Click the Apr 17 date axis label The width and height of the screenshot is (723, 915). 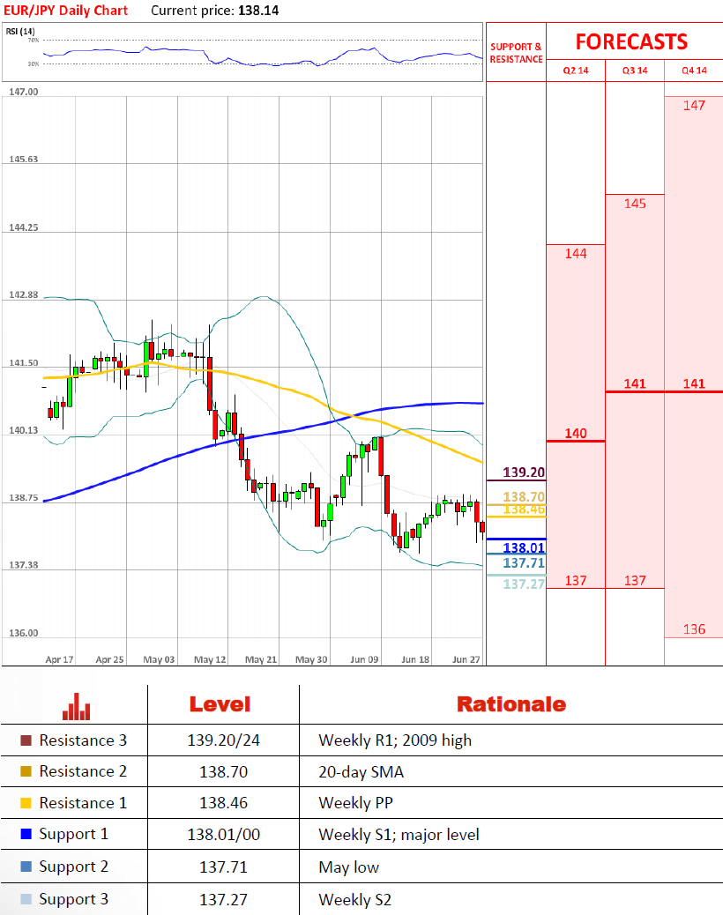pyautogui.click(x=60, y=659)
